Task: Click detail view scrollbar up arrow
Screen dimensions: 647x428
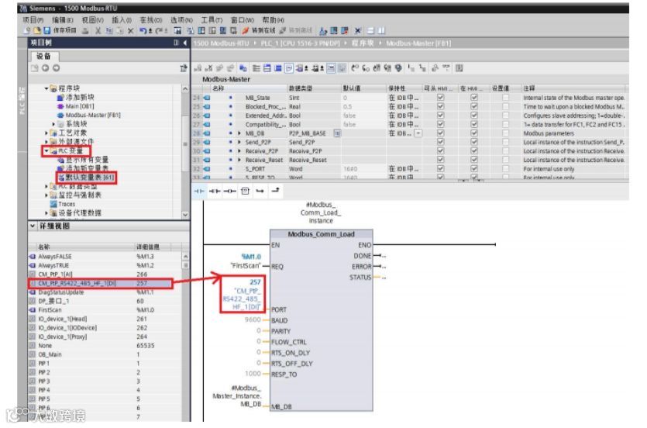Action: pyautogui.click(x=185, y=257)
